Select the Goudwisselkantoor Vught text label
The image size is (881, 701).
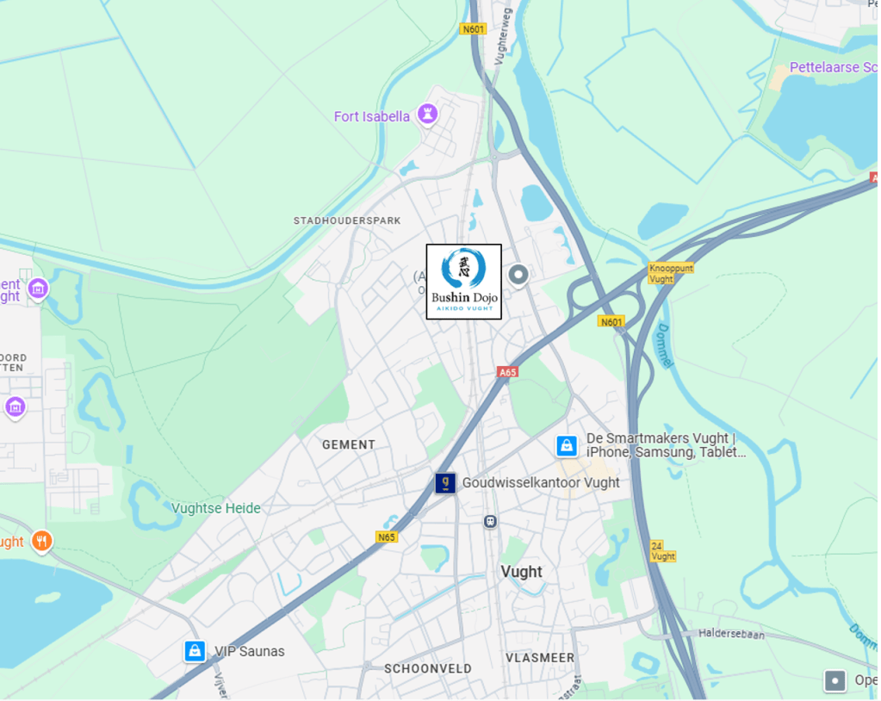tap(541, 482)
